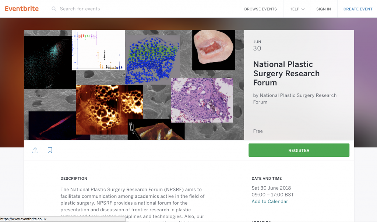Screen dimensions: 377x222
Task: Click the JUN 30 date display
Action: pyautogui.click(x=257, y=45)
